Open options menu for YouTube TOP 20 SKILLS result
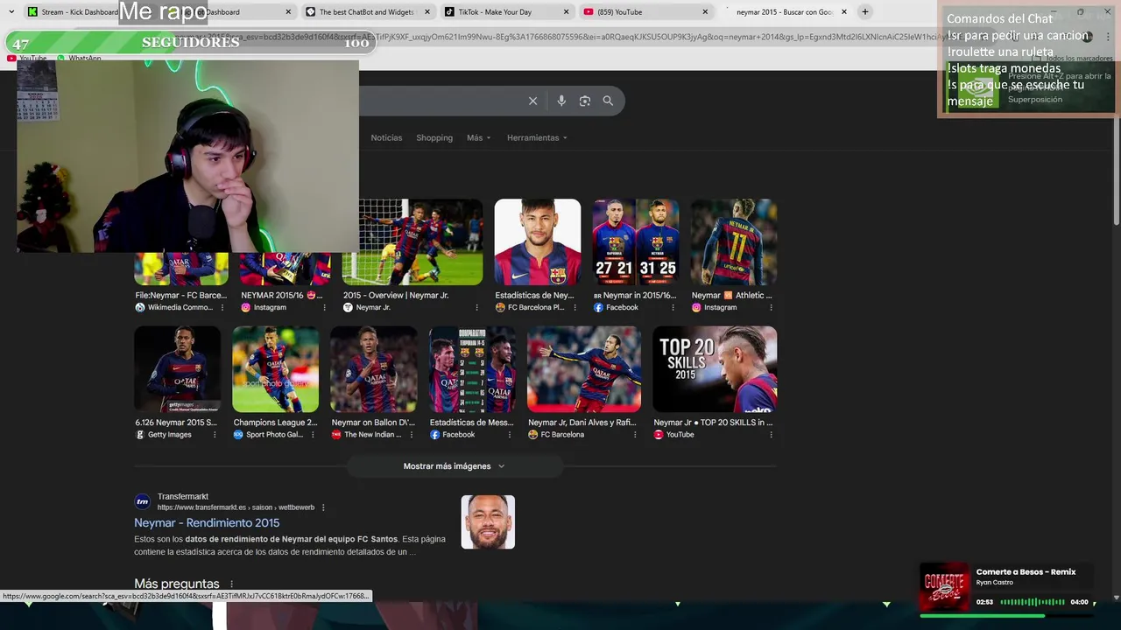Screen dimensions: 1121x630 [771, 435]
